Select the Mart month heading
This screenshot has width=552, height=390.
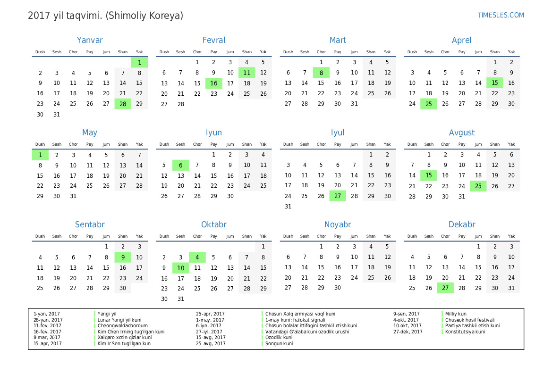coord(338,40)
